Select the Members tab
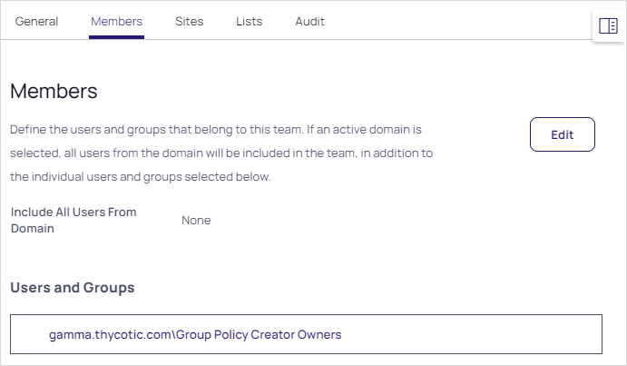Image resolution: width=627 pixels, height=366 pixels. tap(117, 21)
